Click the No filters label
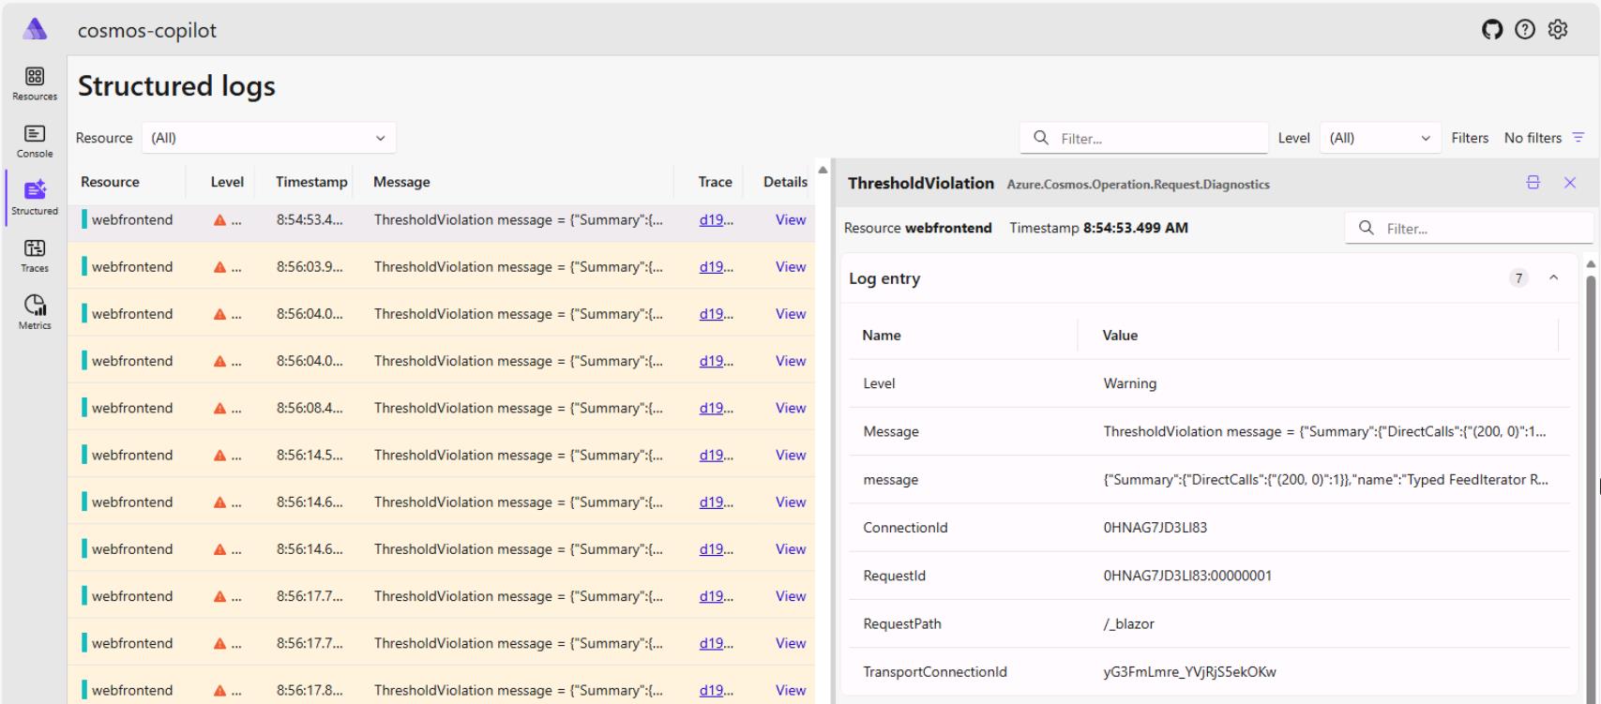This screenshot has width=1601, height=704. [1533, 138]
